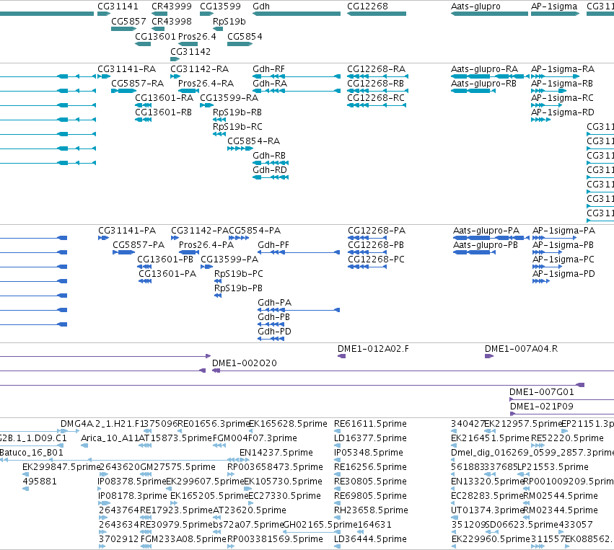Select the CR43998 gene label
This screenshot has height=550, width=614.
(x=172, y=21)
